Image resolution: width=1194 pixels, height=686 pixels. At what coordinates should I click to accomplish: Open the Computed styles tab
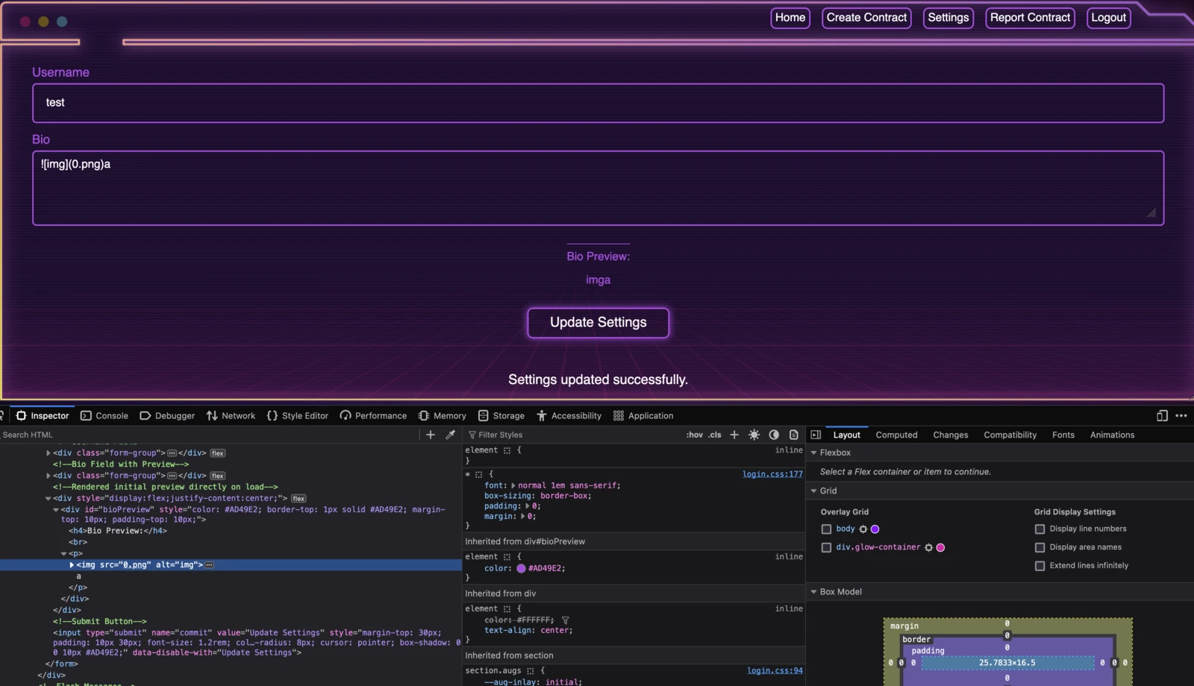coord(896,435)
